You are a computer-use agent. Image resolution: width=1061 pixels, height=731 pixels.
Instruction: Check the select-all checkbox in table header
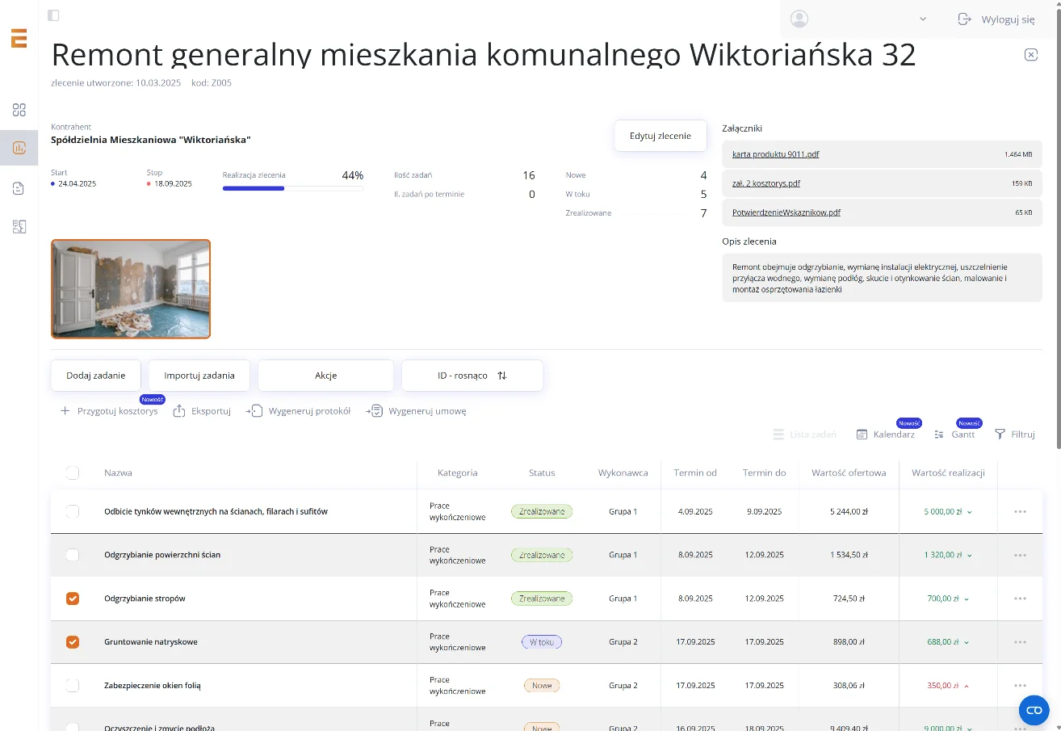coord(73,473)
